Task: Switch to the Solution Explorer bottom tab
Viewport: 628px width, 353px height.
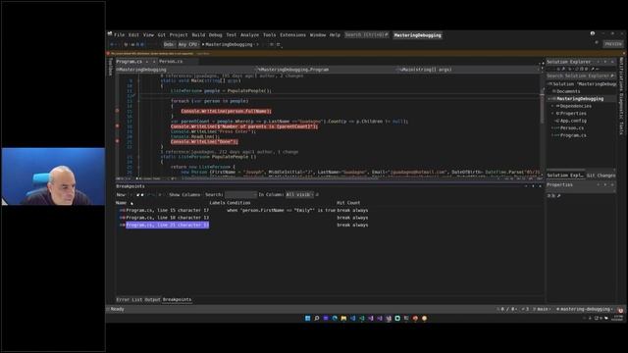Action: pyautogui.click(x=565, y=176)
